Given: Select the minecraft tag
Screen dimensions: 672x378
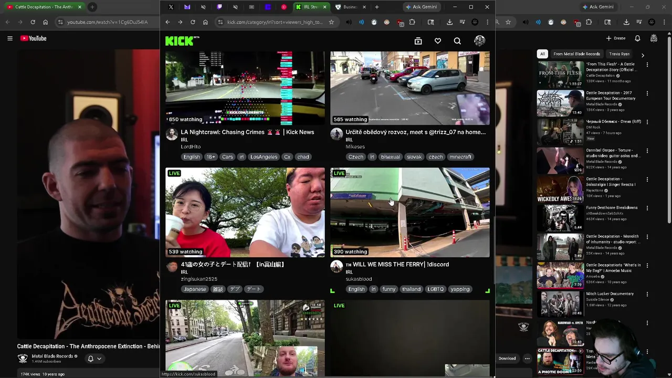Looking at the screenshot, I should [x=460, y=157].
